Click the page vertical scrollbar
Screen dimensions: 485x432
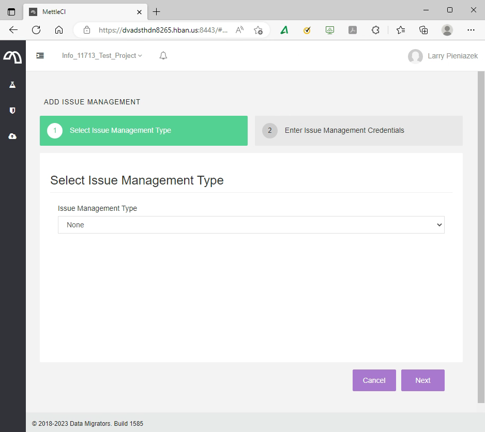tap(481, 238)
